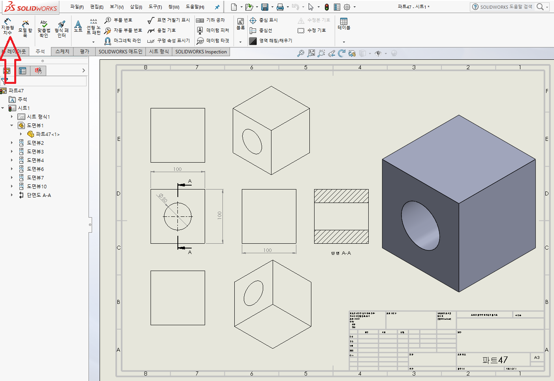Add a 중심선 centerline
The height and width of the screenshot is (381, 554).
[261, 30]
